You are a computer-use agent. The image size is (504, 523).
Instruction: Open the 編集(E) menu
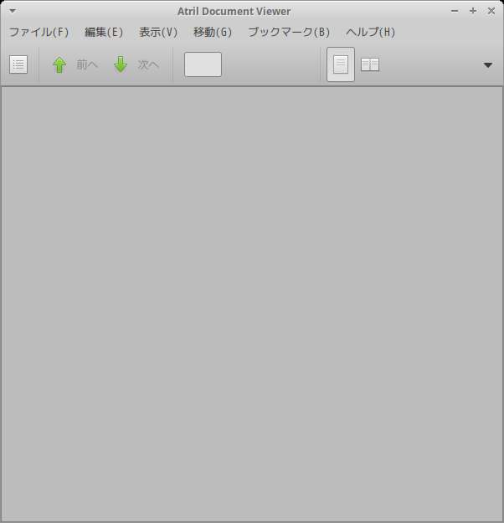(104, 32)
